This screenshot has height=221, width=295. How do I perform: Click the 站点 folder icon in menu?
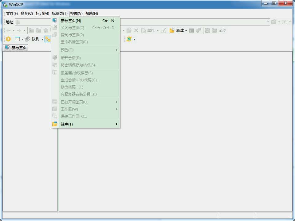(x=55, y=124)
